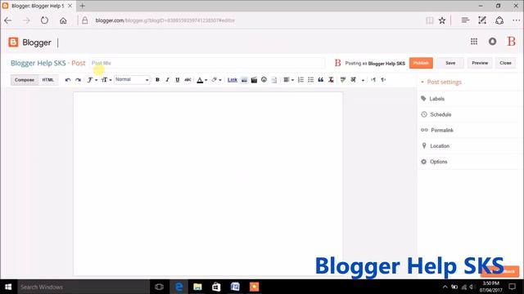Switch to HTML mode
This screenshot has width=524, height=294.
[48, 80]
